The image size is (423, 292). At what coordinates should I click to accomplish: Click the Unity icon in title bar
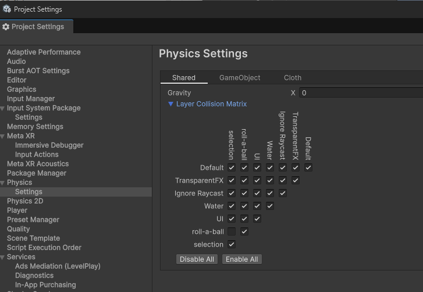[7, 9]
